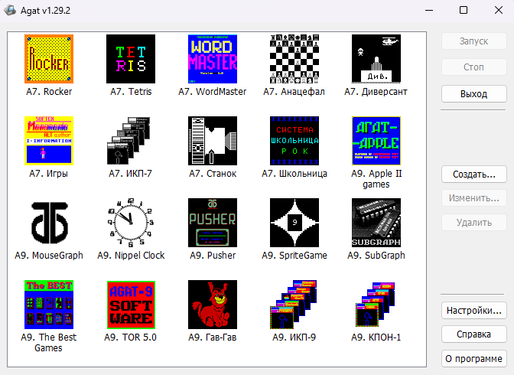
Task: Select the A9. SubGraph chip icon
Action: (x=376, y=223)
